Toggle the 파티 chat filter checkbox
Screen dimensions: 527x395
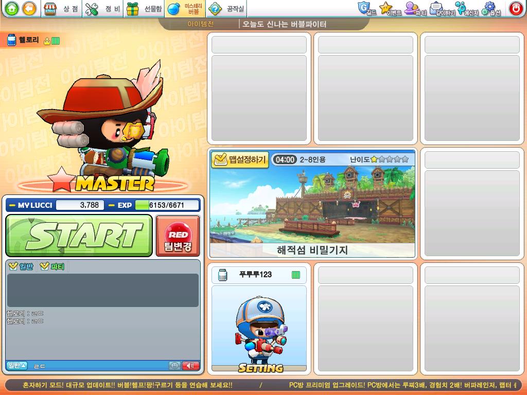[x=52, y=266]
